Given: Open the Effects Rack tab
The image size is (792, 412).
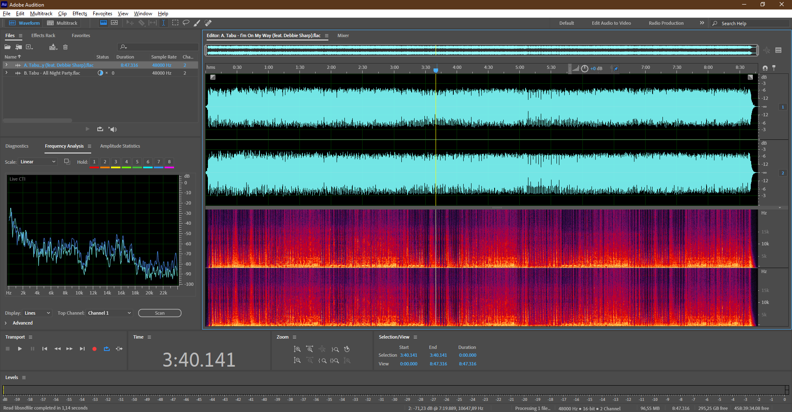Looking at the screenshot, I should [43, 35].
